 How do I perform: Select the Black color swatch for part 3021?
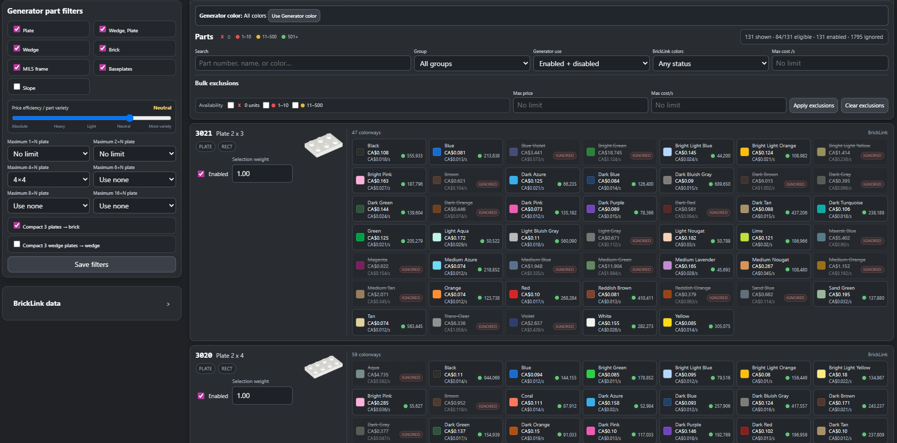click(x=360, y=152)
